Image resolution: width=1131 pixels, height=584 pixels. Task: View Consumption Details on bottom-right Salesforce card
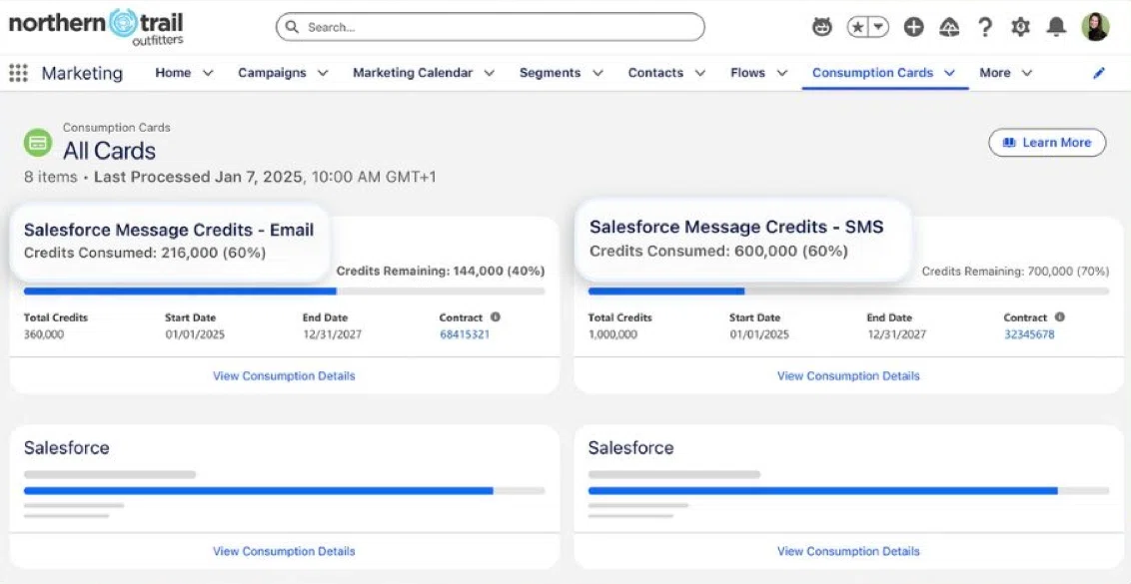pos(848,551)
